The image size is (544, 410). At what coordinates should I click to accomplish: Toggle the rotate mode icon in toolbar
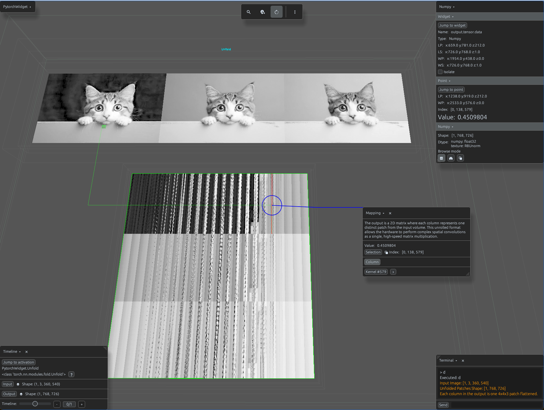277,12
